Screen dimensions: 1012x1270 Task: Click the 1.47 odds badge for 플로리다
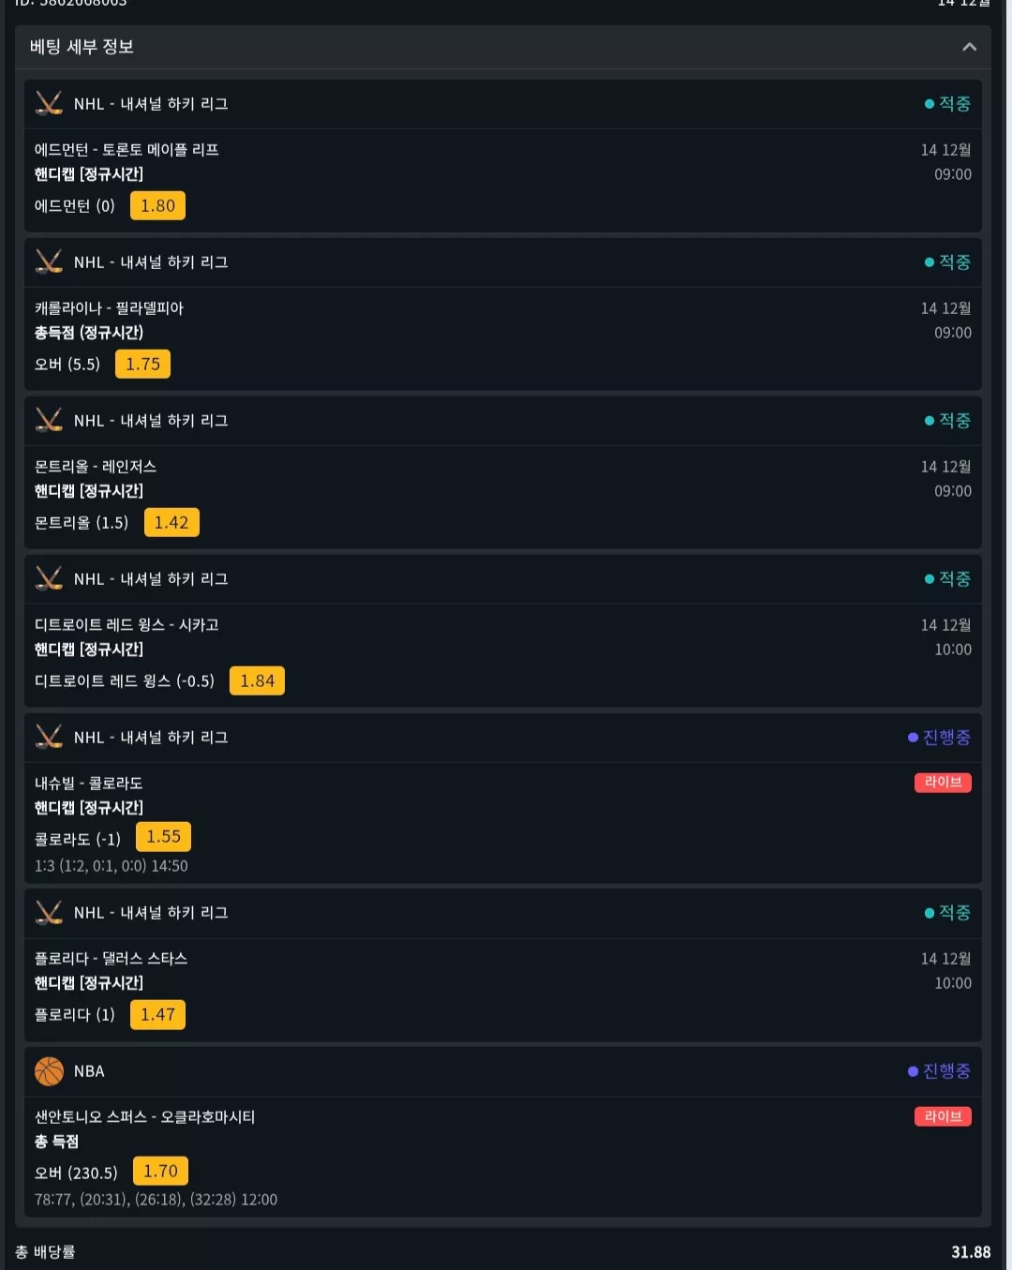click(157, 1014)
